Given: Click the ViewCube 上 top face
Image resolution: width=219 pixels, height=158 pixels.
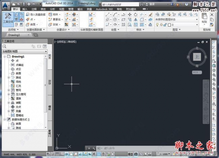Looking at the screenshot, I should point(197,57).
